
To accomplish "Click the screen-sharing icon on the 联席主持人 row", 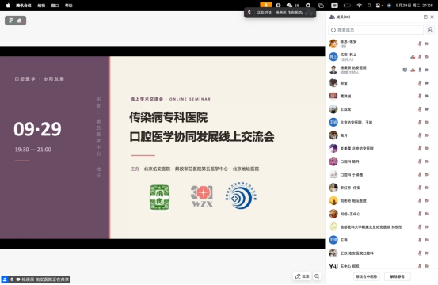I will (x=405, y=70).
